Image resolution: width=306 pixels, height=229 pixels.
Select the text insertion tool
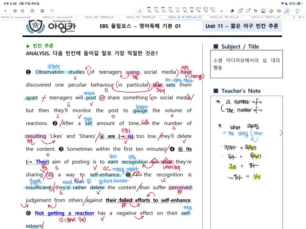(x=256, y=11)
